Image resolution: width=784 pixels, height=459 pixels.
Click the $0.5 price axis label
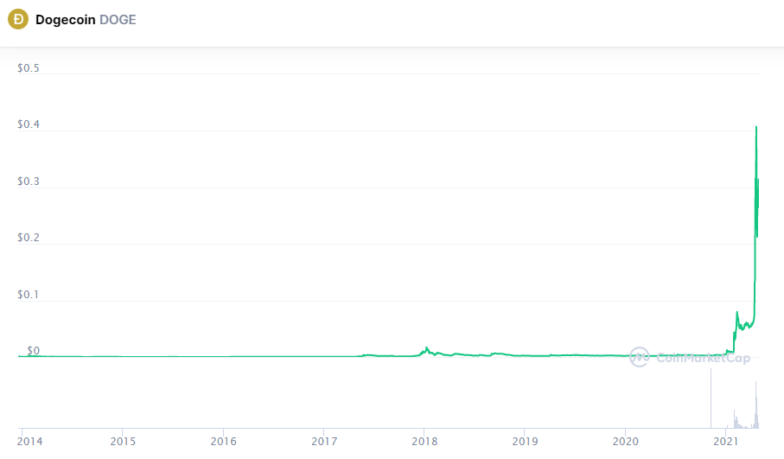(29, 68)
